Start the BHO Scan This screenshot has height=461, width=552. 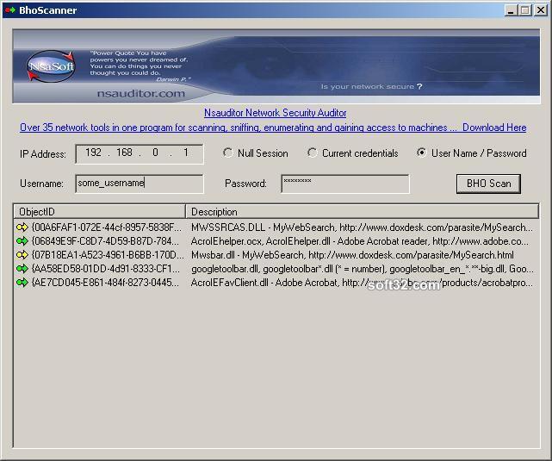pyautogui.click(x=488, y=184)
